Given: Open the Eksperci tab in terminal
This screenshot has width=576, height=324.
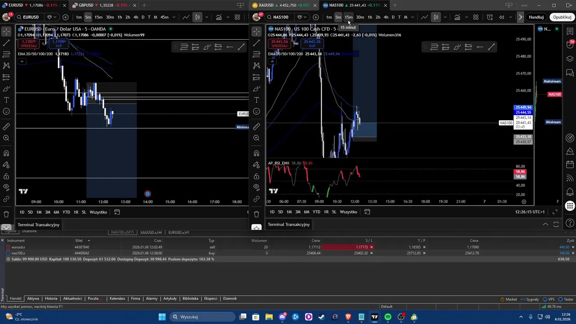Looking at the screenshot, I should 211,298.
